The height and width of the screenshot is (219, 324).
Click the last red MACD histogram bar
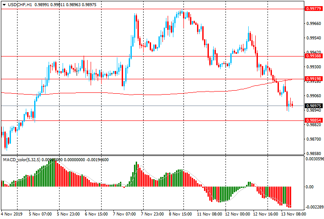pyautogui.click(x=290, y=197)
